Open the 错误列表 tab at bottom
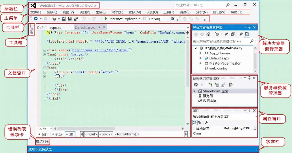The height and width of the screenshot is (153, 292). coord(43,141)
